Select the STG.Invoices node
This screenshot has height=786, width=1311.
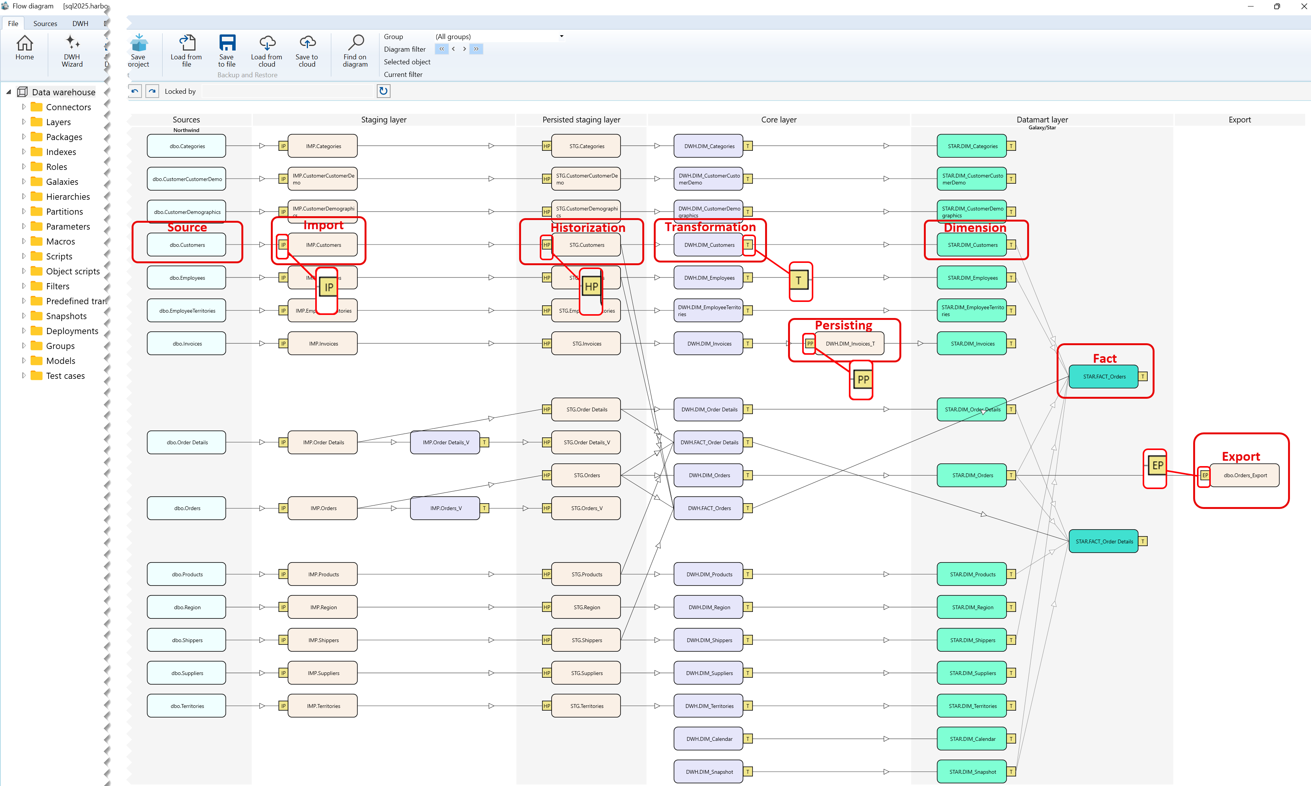pyautogui.click(x=586, y=344)
